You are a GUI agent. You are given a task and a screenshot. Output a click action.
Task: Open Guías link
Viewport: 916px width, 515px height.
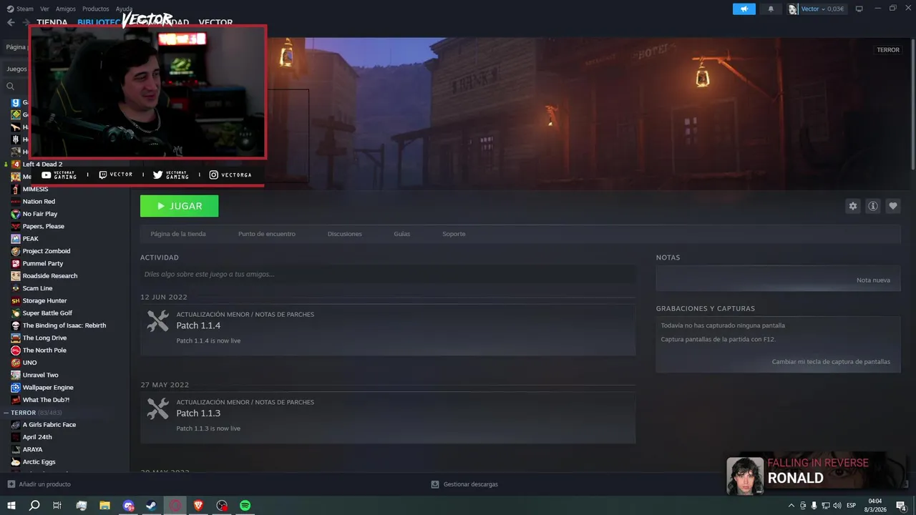402,234
